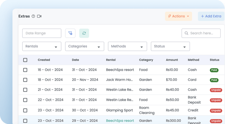This screenshot has height=124, width=225.
Task: Click the Extras page title
Action: pos(24,16)
